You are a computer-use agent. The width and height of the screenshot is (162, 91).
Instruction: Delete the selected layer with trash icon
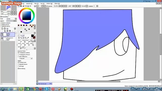tap(10, 31)
